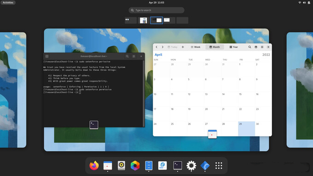Viewport: 313px width, 176px height.
Task: Select April 30 in the calendar
Action: [263, 129]
